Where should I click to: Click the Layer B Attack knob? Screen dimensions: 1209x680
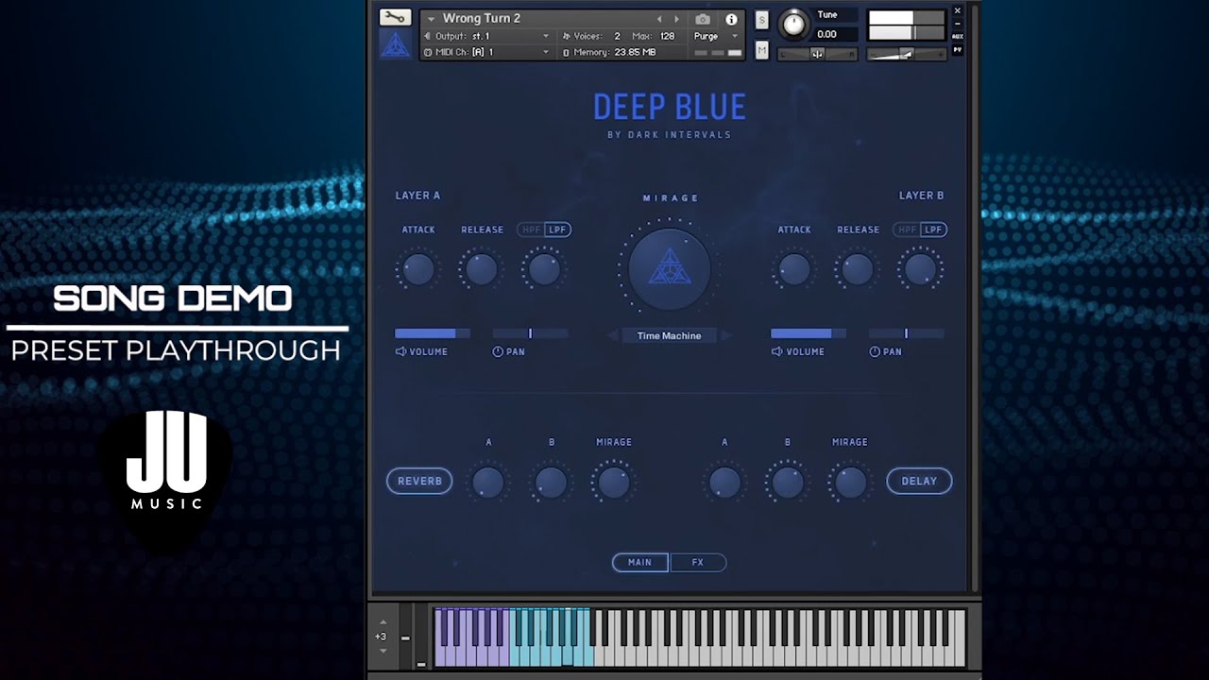[x=794, y=270]
